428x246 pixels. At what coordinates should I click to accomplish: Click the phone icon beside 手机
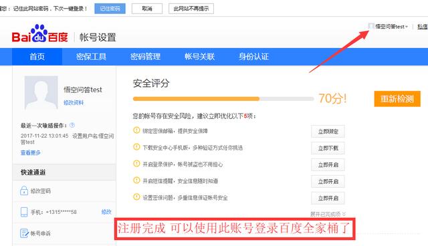[x=24, y=212]
